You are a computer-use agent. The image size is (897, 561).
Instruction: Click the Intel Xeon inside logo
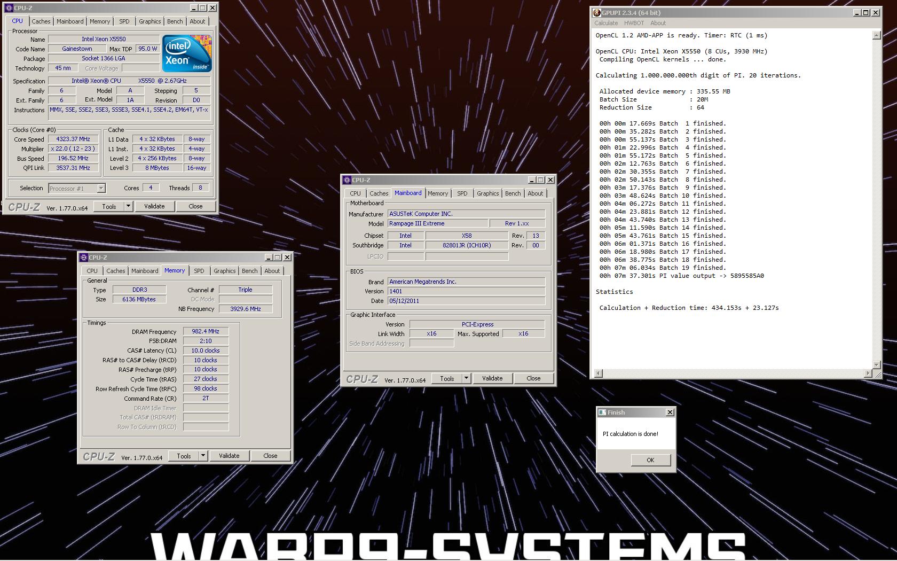[187, 53]
